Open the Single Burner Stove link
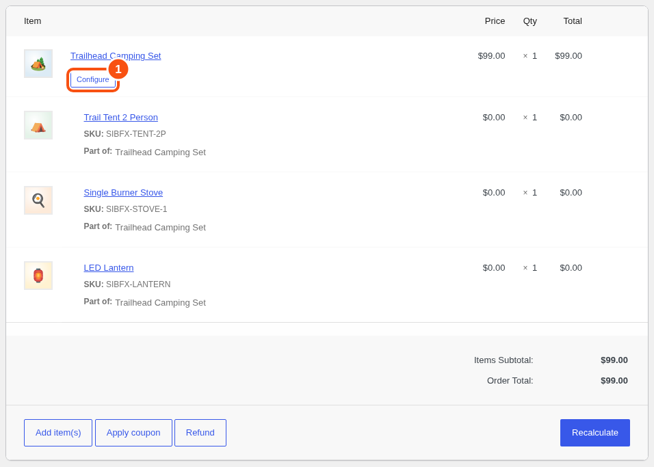The image size is (654, 467). (x=123, y=193)
